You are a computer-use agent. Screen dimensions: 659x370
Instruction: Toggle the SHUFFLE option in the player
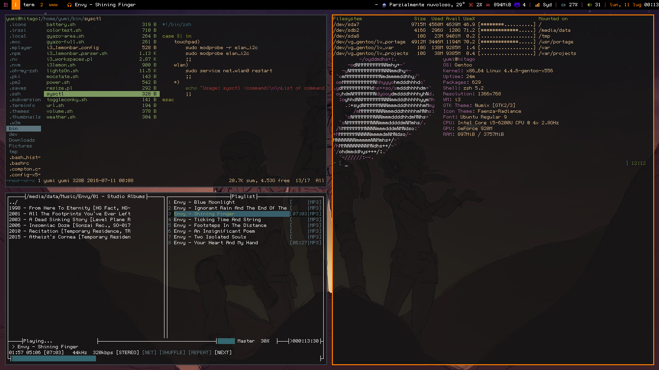click(x=172, y=353)
